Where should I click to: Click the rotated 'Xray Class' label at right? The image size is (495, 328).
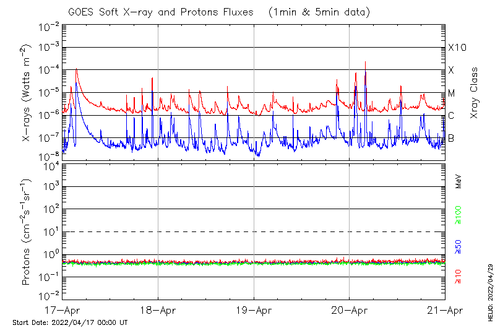click(475, 93)
